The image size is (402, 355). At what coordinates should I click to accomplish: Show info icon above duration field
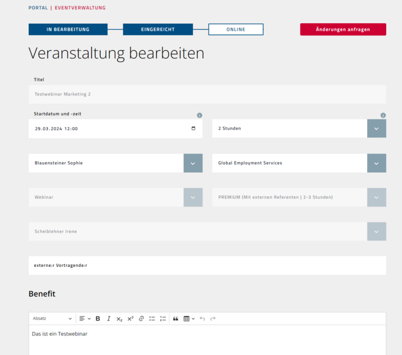coord(383,115)
